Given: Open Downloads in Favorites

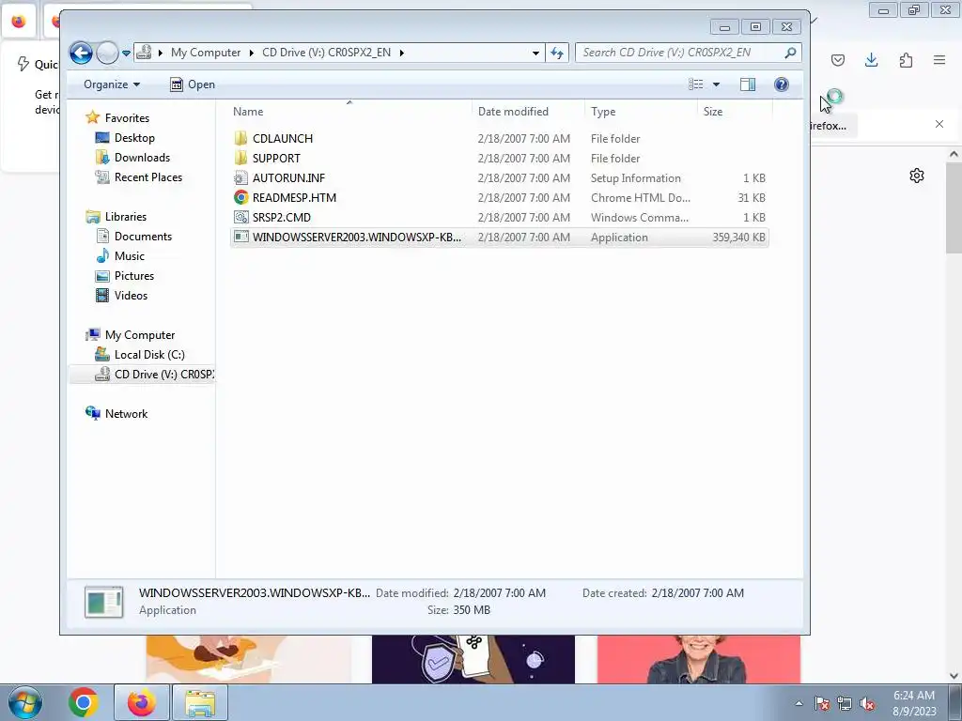Looking at the screenshot, I should [x=143, y=158].
